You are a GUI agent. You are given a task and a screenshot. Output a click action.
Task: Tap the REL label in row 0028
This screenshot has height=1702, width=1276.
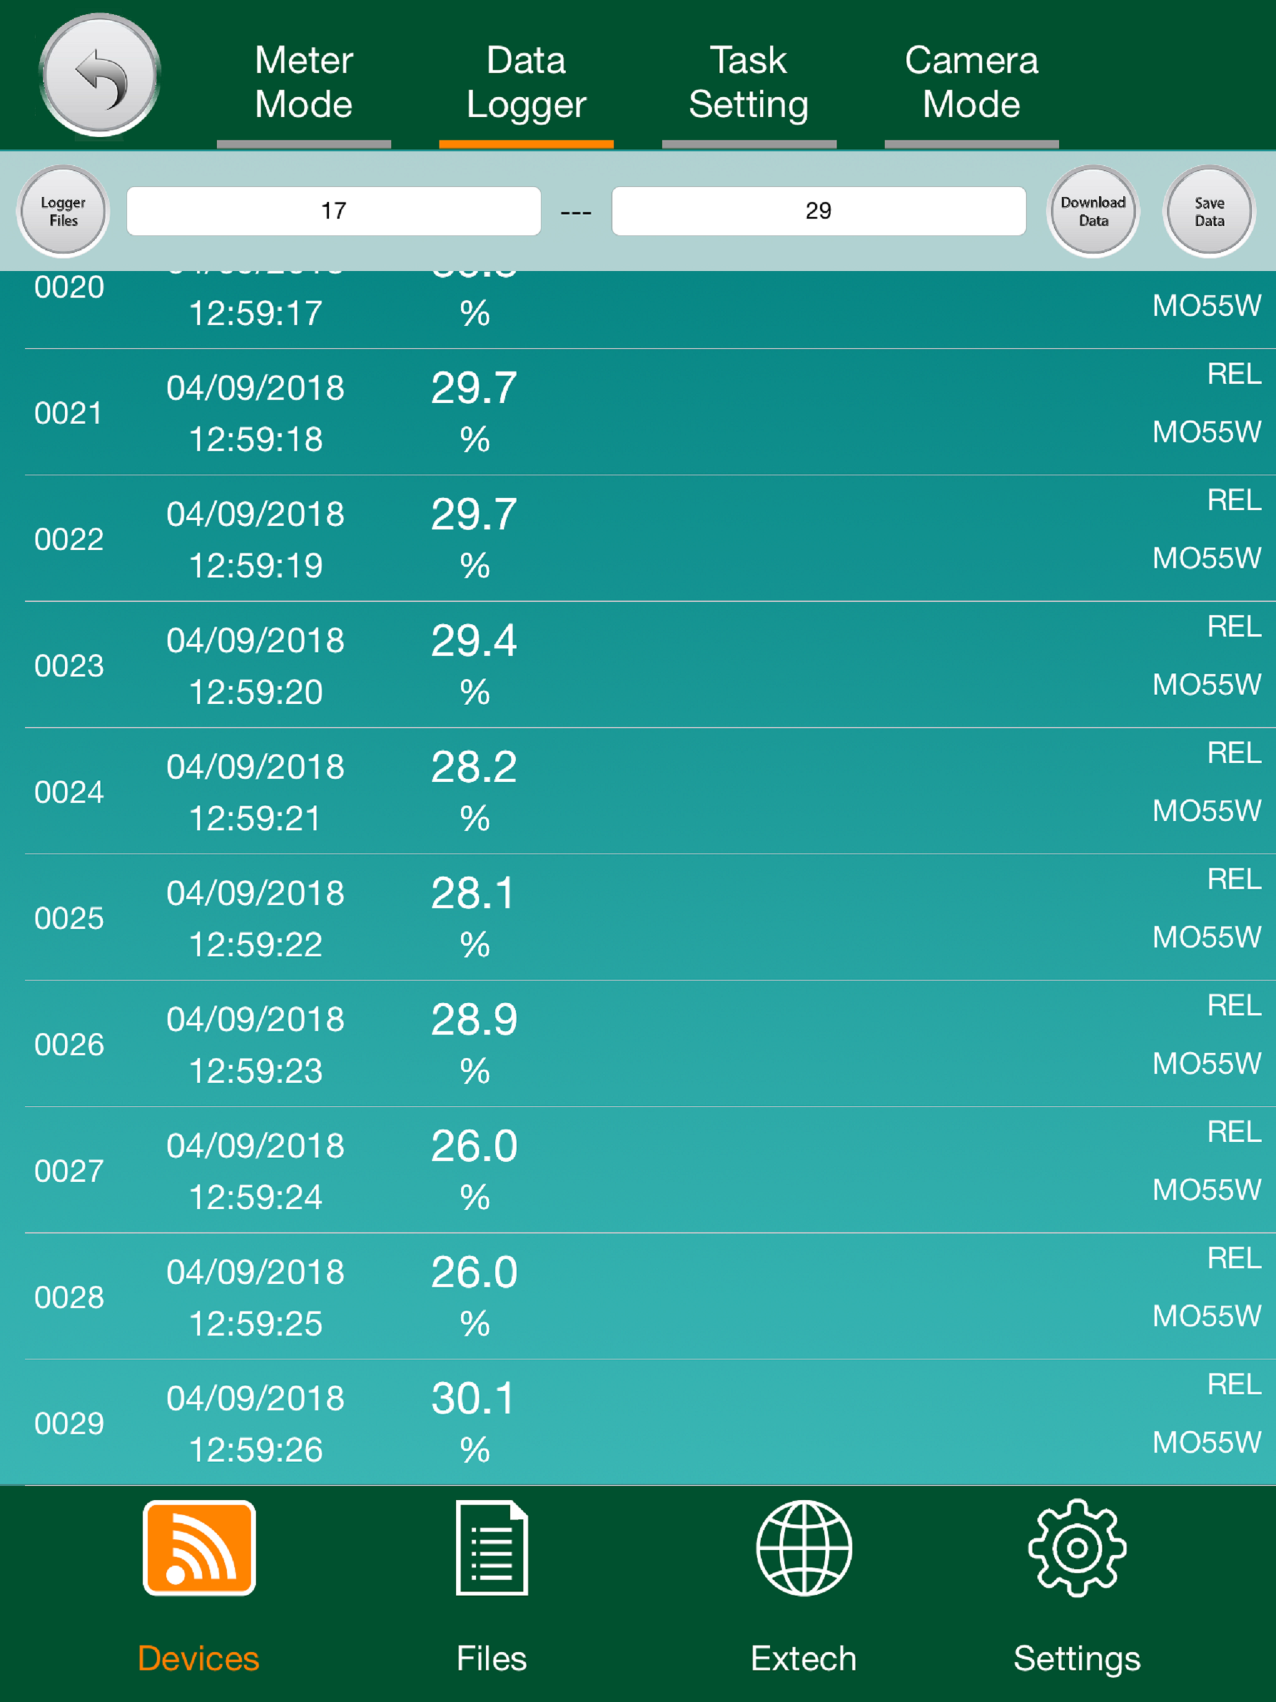[1234, 1258]
